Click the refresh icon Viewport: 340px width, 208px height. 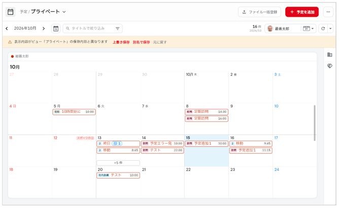(x=323, y=28)
